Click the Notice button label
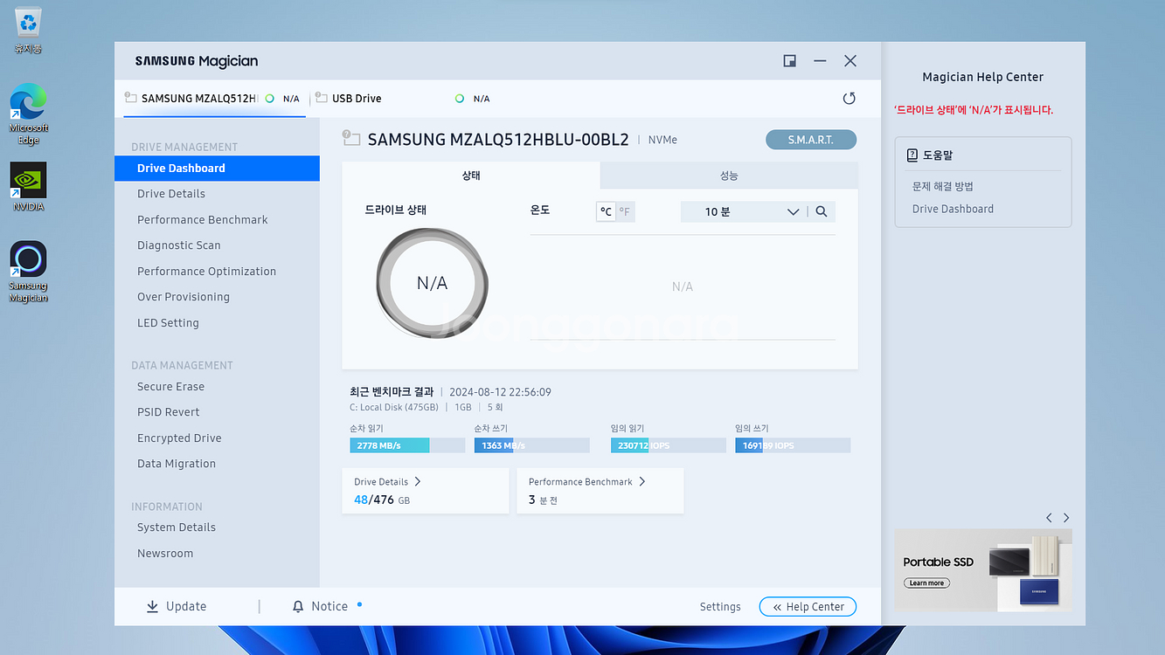The width and height of the screenshot is (1165, 655). tap(329, 606)
